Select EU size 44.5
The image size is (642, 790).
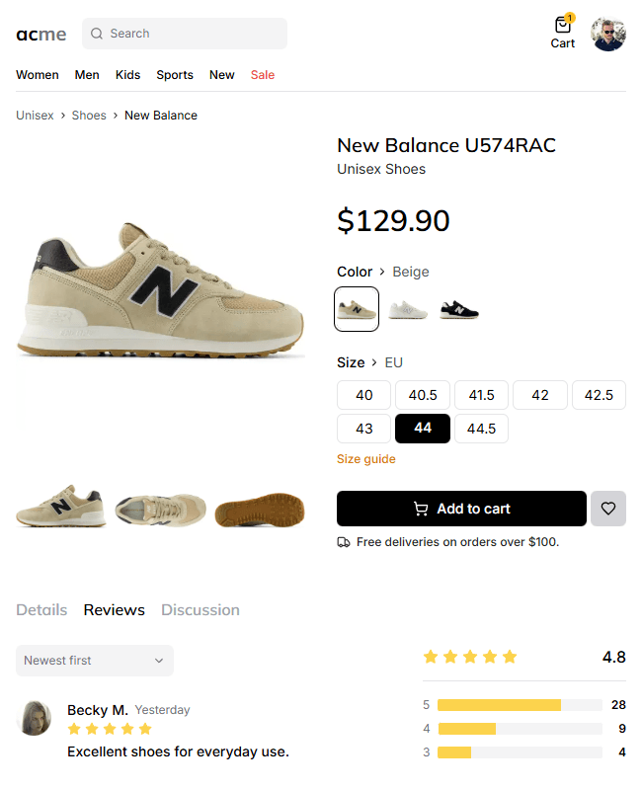tap(481, 429)
